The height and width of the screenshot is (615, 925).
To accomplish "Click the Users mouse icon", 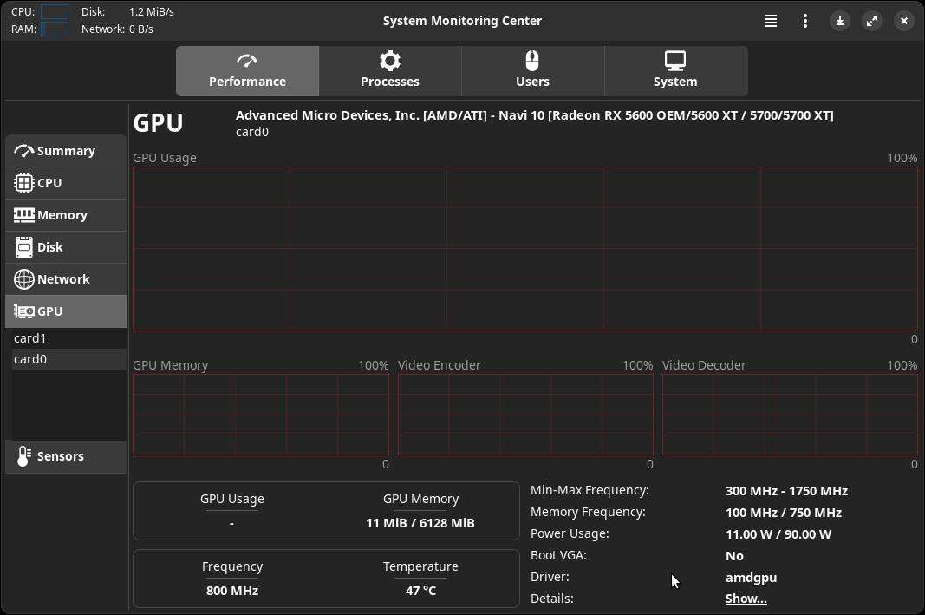I will coord(532,60).
